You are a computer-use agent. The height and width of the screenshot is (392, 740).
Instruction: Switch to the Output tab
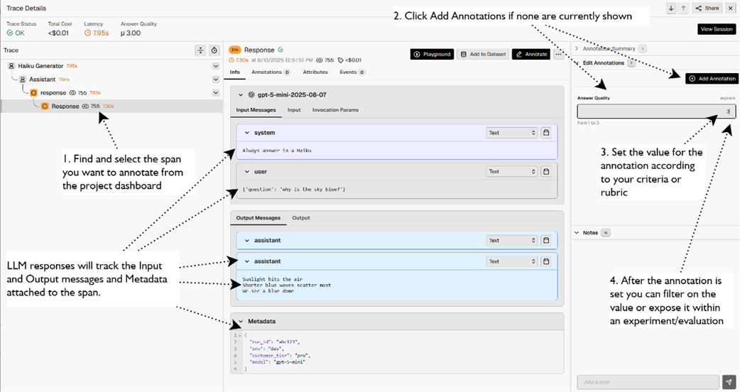pyautogui.click(x=301, y=218)
